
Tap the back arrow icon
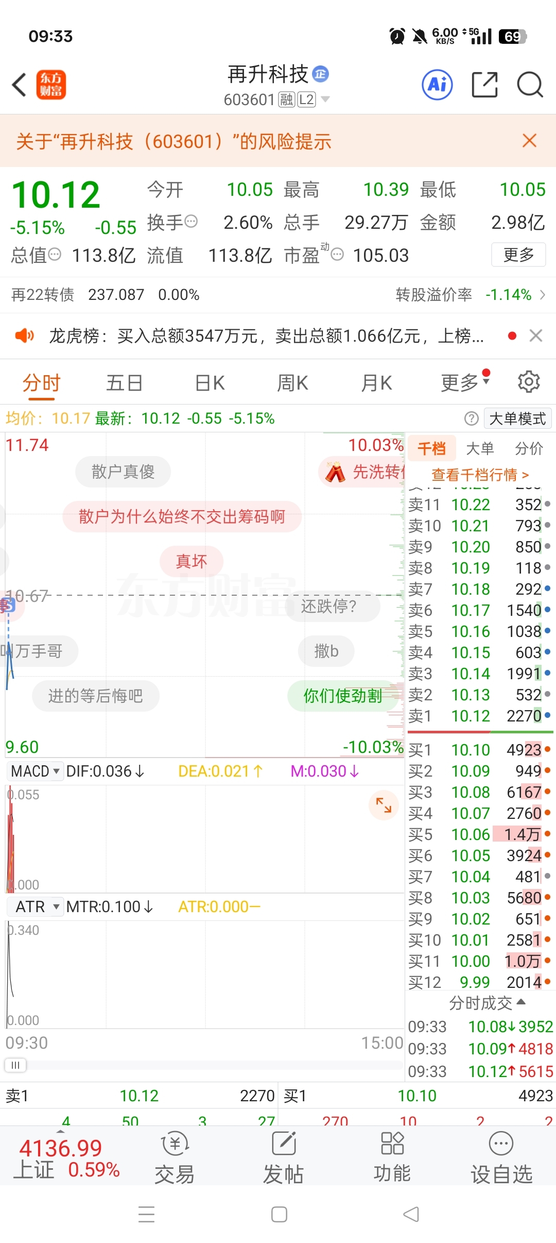coord(19,85)
